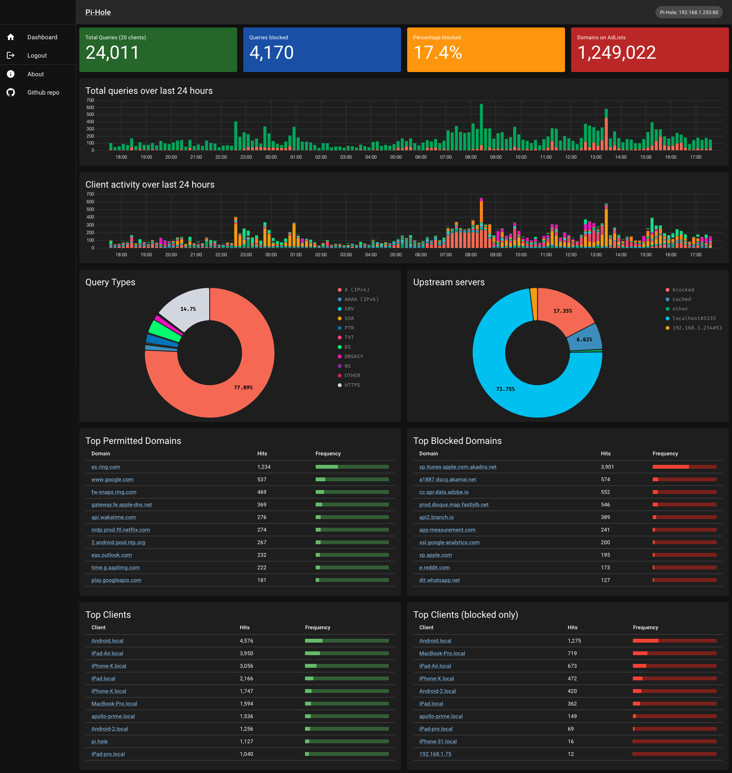Open the es.ring.com domain link

click(105, 467)
